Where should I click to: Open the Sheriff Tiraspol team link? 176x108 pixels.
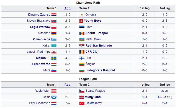pos(96,33)
